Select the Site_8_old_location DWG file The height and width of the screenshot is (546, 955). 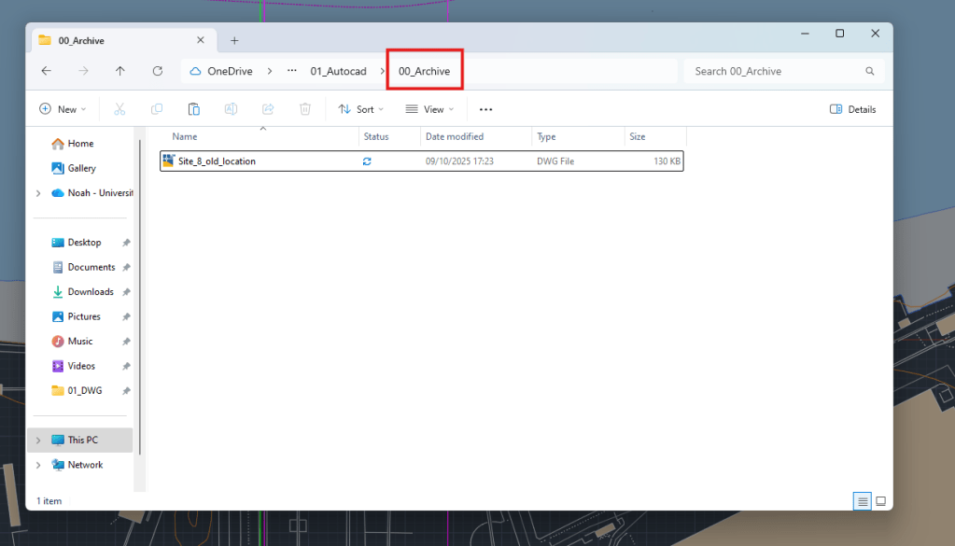click(217, 161)
